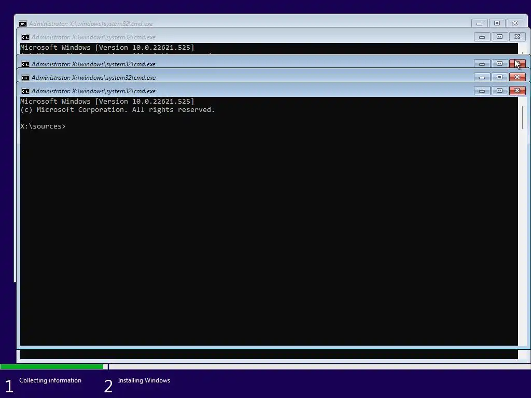Minimize the third-from-front cmd window
Screen dimensions: 531x398
[x=482, y=64]
